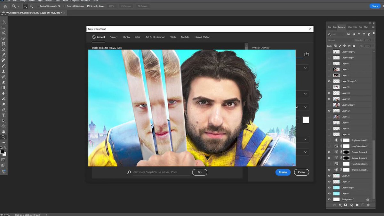Click the Share button

point(375,6)
